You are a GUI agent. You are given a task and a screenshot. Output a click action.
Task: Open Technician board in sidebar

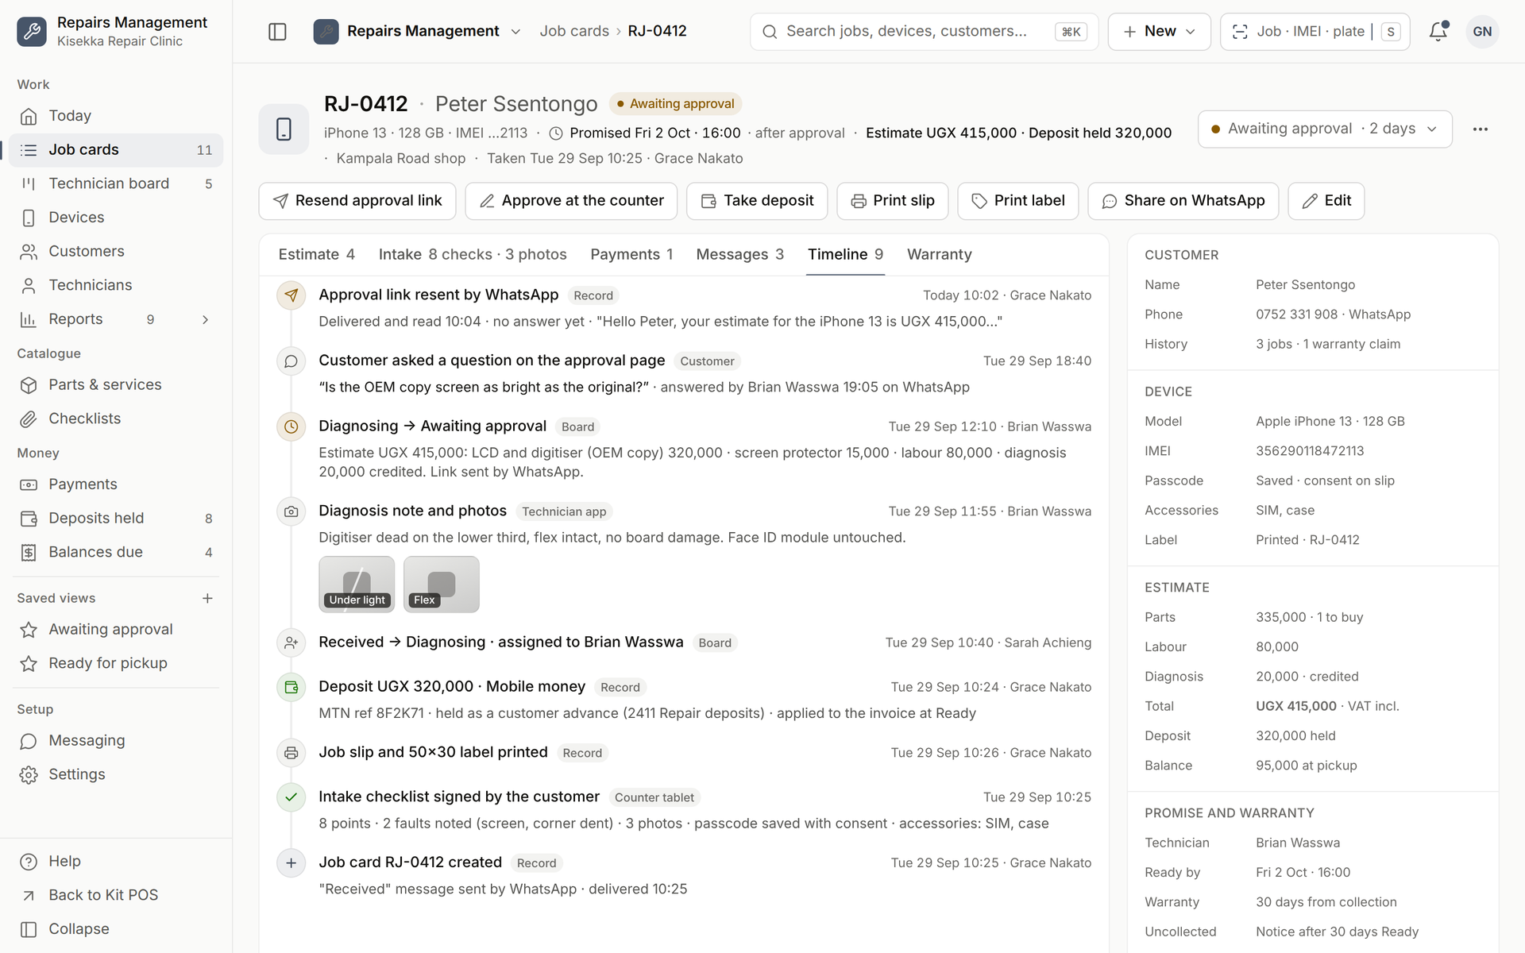(116, 183)
